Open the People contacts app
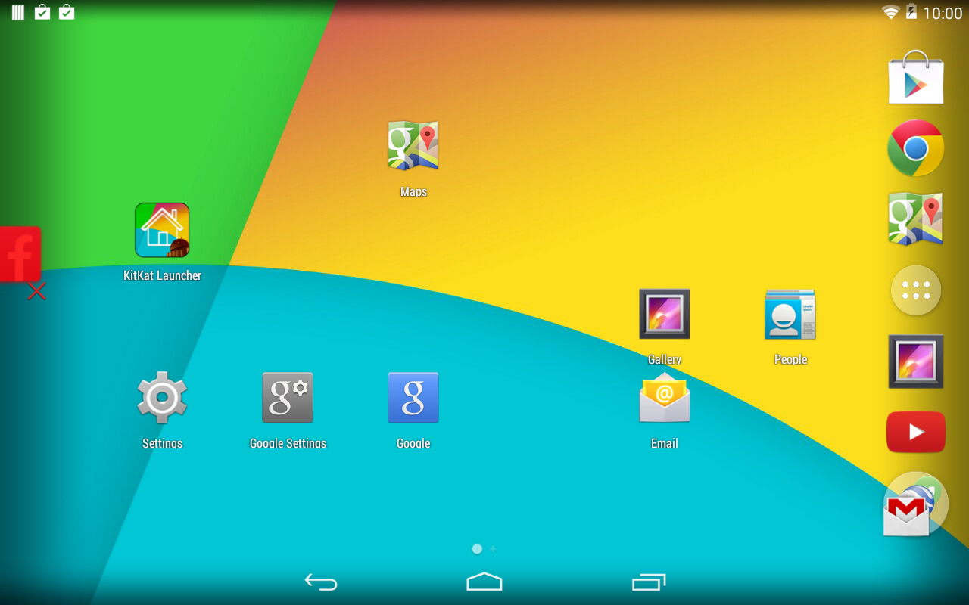Viewport: 969px width, 605px height. click(x=790, y=314)
